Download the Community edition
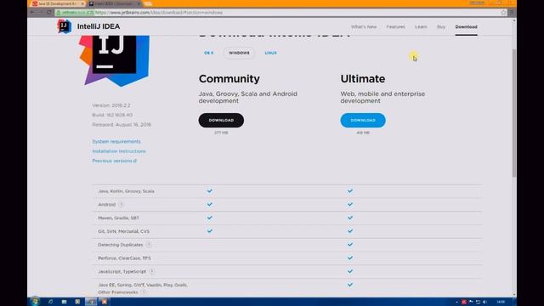Viewport: 544px width, 306px height. 221,121
